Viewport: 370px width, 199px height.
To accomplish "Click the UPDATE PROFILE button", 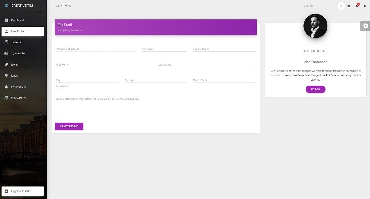I will point(69,126).
